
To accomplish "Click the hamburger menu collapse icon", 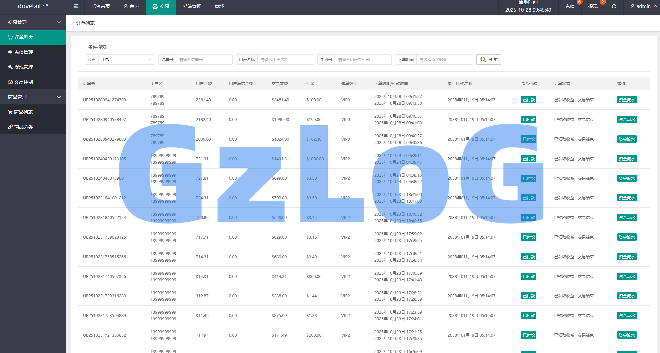I will click(76, 6).
